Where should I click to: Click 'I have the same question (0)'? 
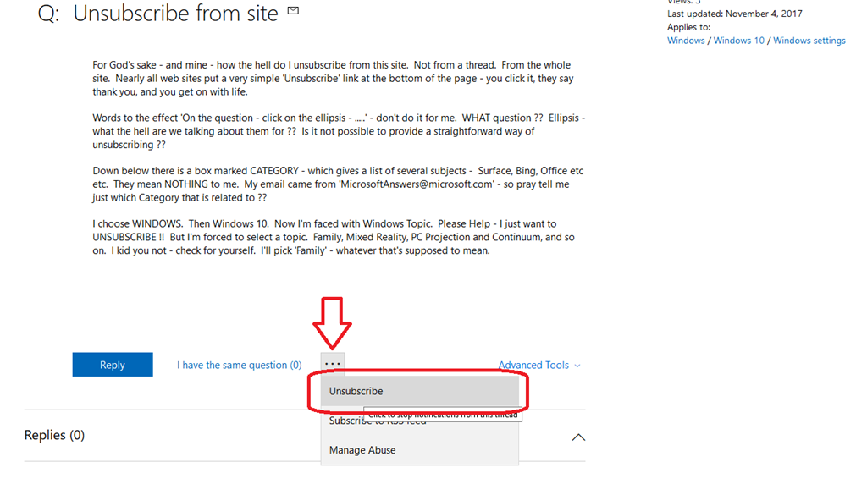pyautogui.click(x=239, y=365)
